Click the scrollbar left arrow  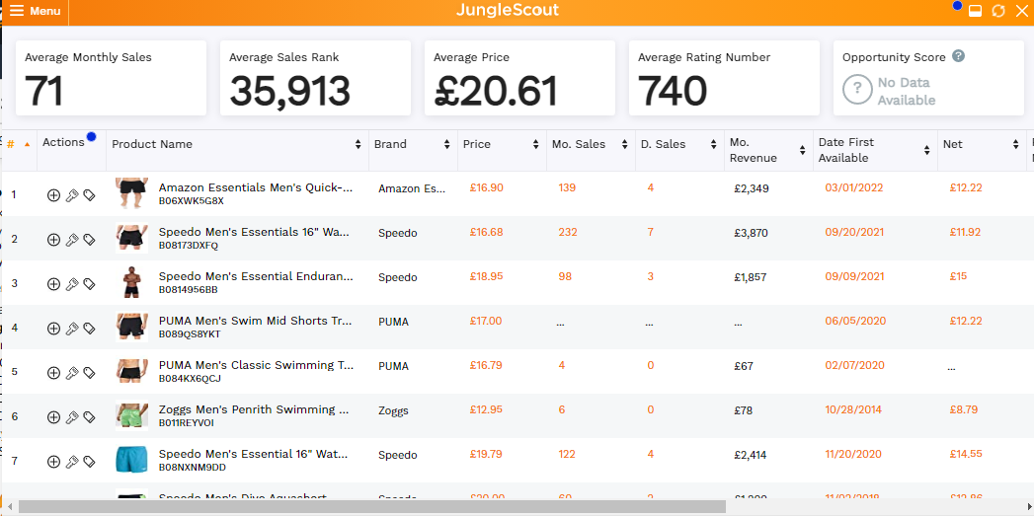click(9, 506)
